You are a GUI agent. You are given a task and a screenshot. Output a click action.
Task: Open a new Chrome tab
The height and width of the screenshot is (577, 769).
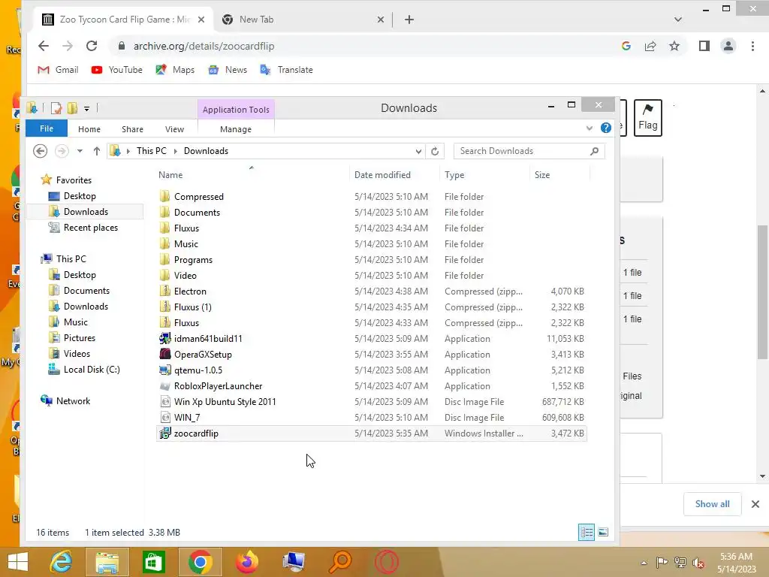[409, 20]
